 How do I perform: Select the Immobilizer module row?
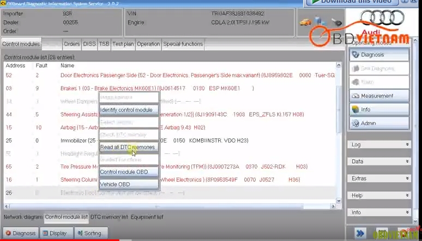tap(170, 140)
